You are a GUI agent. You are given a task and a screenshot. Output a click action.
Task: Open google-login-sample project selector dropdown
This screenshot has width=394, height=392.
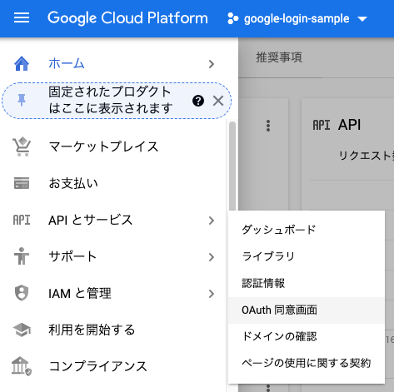297,18
